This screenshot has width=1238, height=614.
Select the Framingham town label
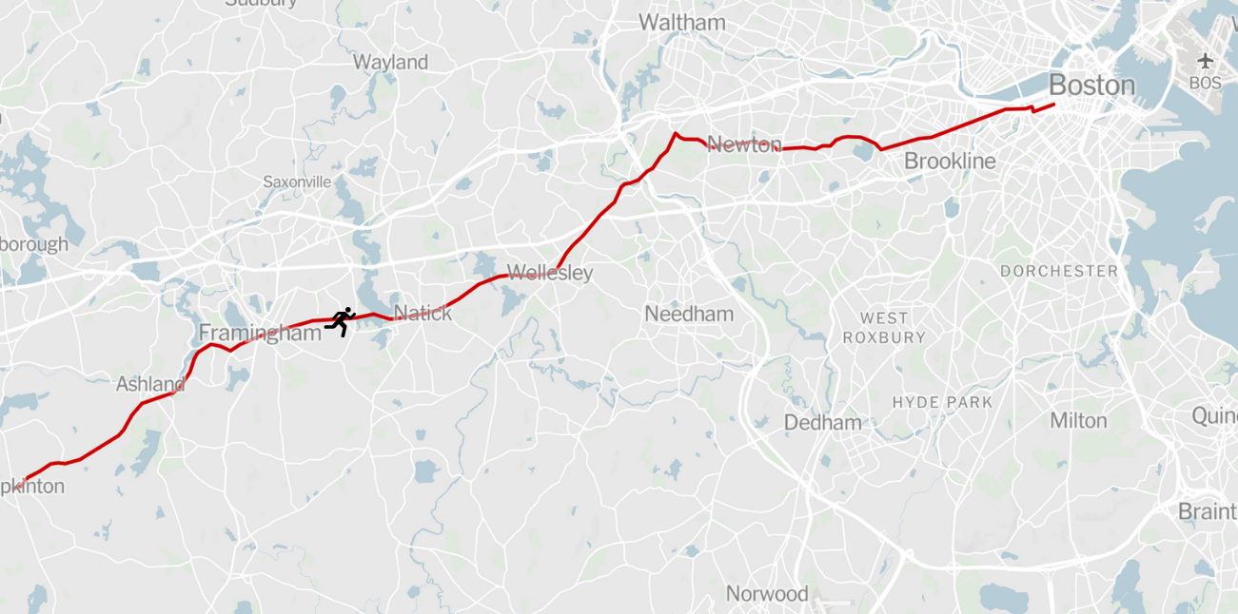[260, 334]
